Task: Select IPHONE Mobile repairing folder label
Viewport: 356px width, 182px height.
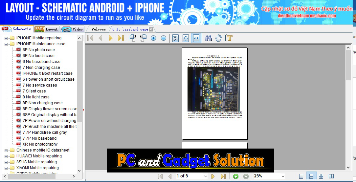Action: [39, 38]
